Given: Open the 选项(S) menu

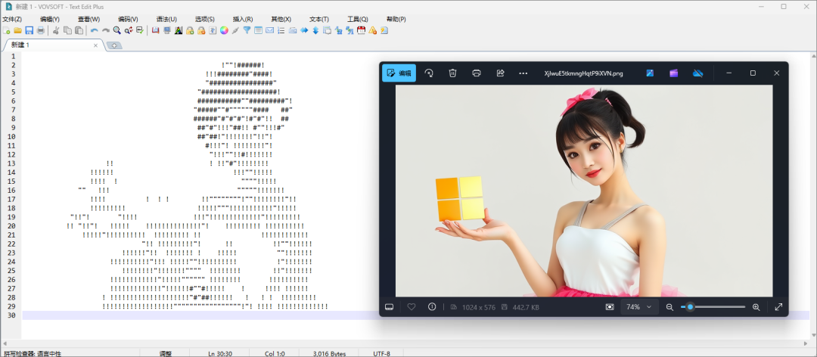Looking at the screenshot, I should pos(205,19).
